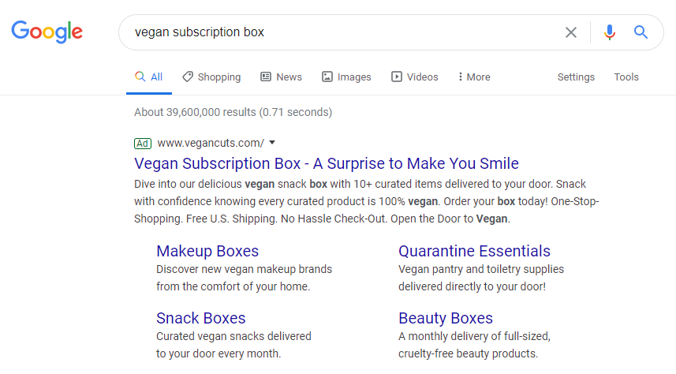
Task: Open the Snack Boxes sitelink
Action: [x=201, y=318]
